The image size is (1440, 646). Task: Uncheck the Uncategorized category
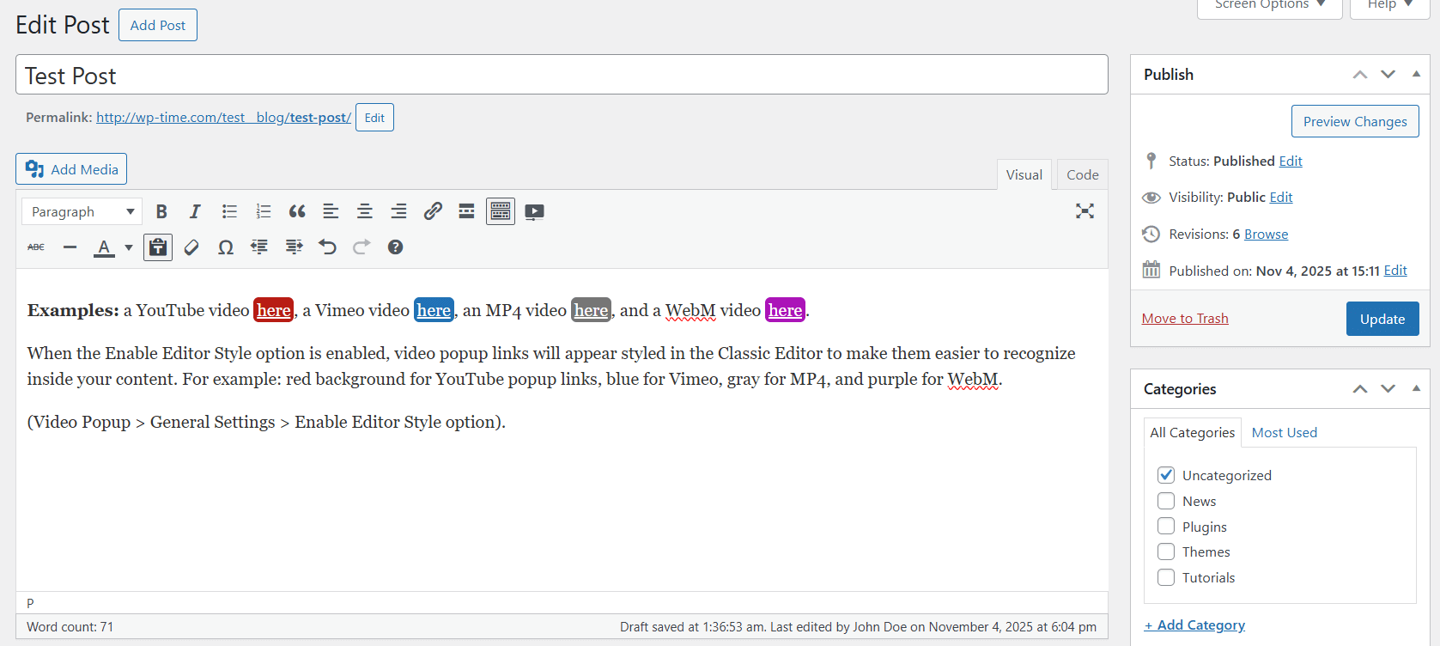1166,475
